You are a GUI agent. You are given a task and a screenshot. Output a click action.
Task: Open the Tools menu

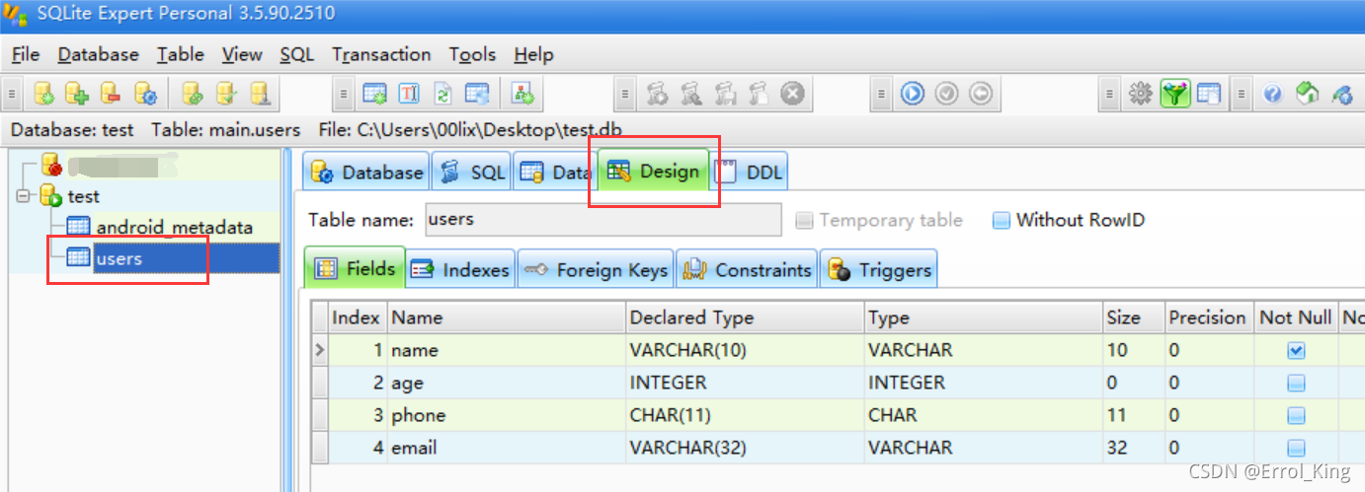click(472, 54)
